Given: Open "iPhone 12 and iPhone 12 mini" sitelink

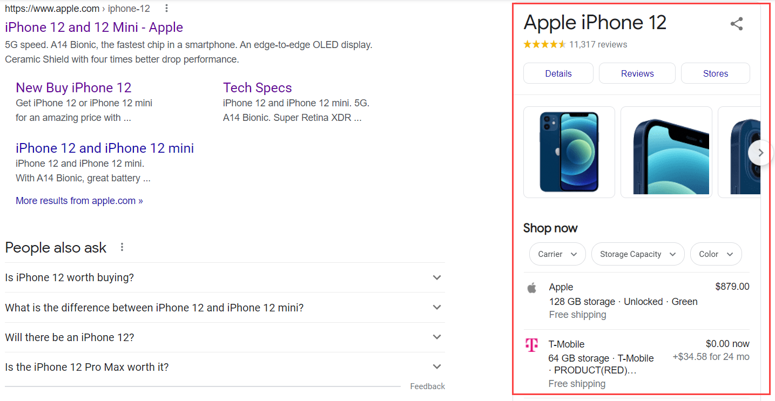Looking at the screenshot, I should [x=105, y=148].
